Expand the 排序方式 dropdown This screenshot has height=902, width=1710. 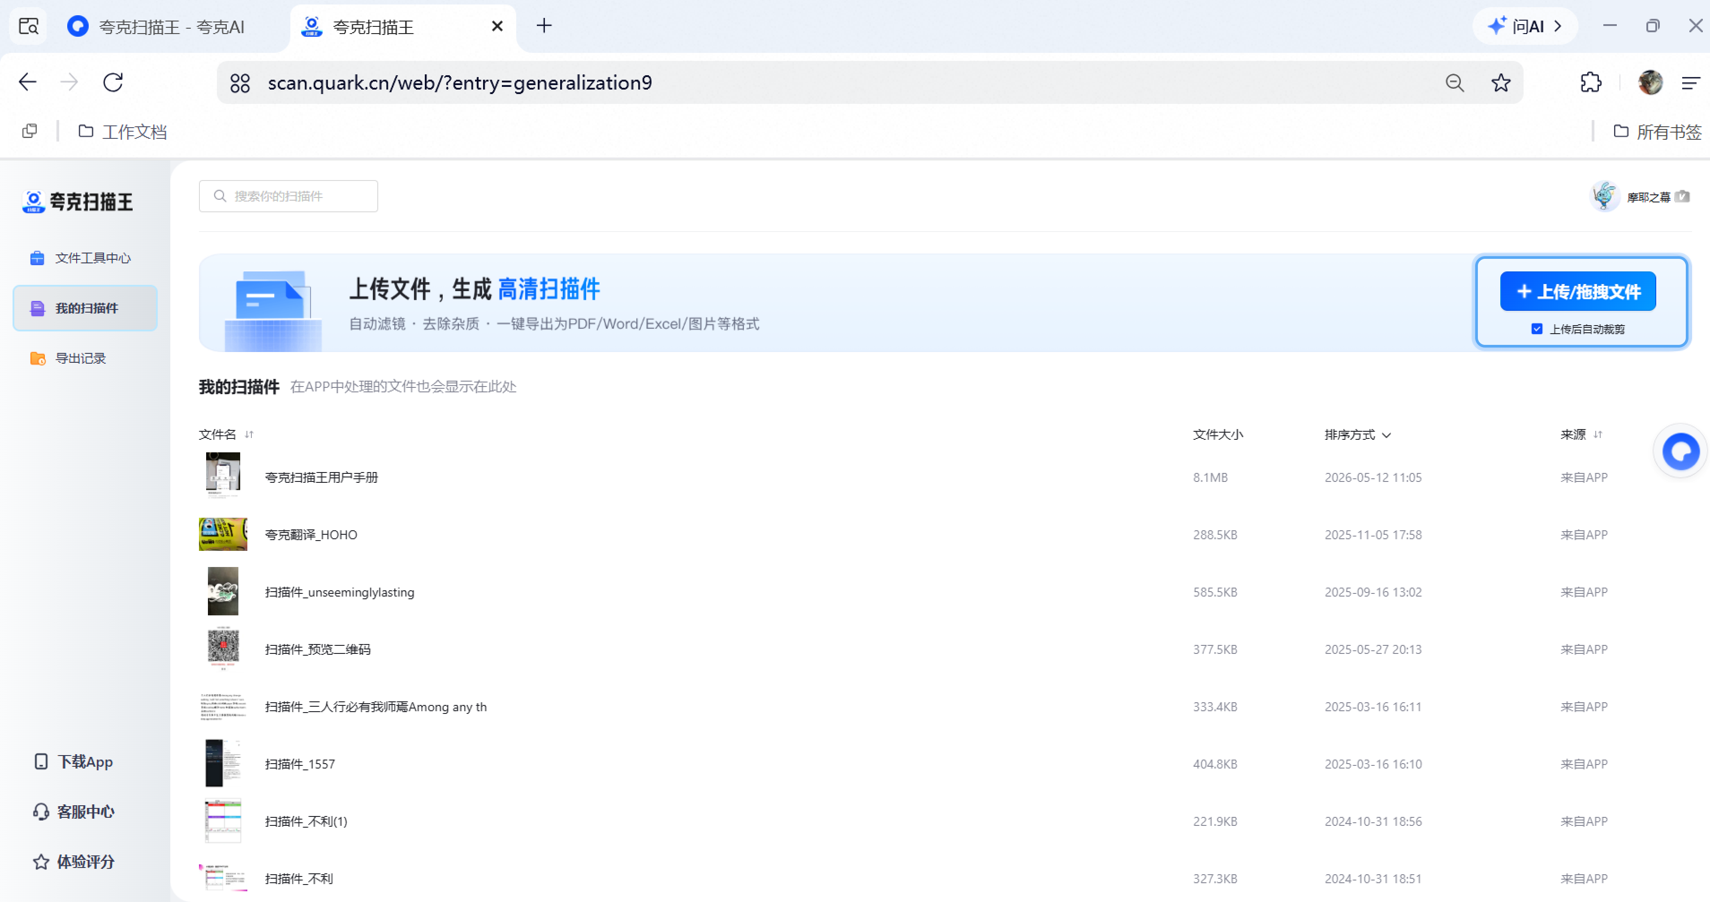pyautogui.click(x=1357, y=434)
